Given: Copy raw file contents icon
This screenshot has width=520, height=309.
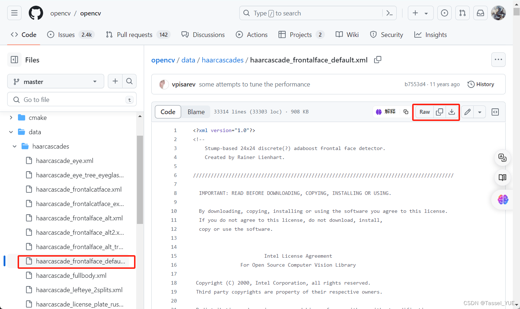Looking at the screenshot, I should point(439,112).
